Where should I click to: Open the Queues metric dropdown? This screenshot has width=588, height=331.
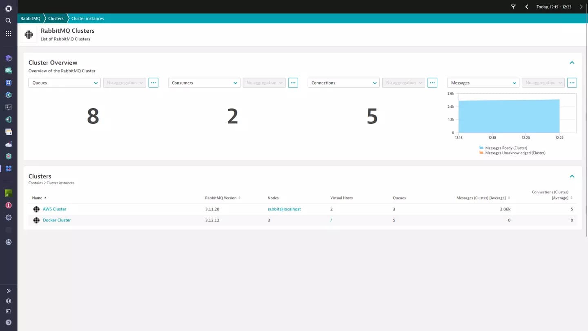tap(65, 83)
